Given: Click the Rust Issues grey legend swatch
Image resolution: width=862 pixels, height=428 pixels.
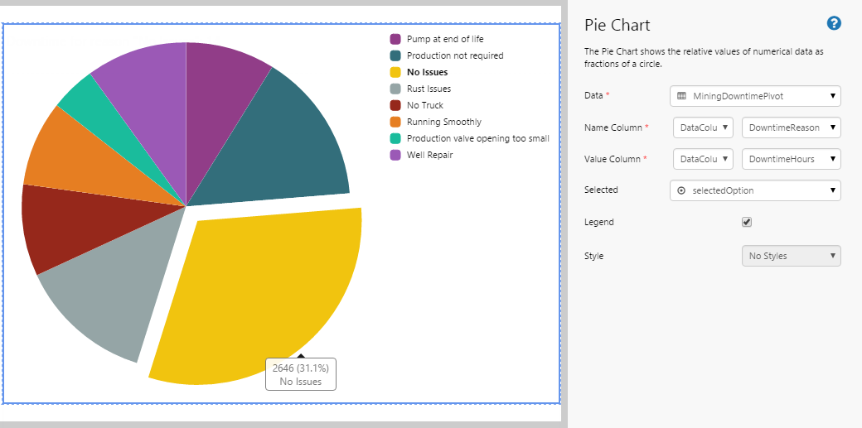Looking at the screenshot, I should click(x=395, y=89).
